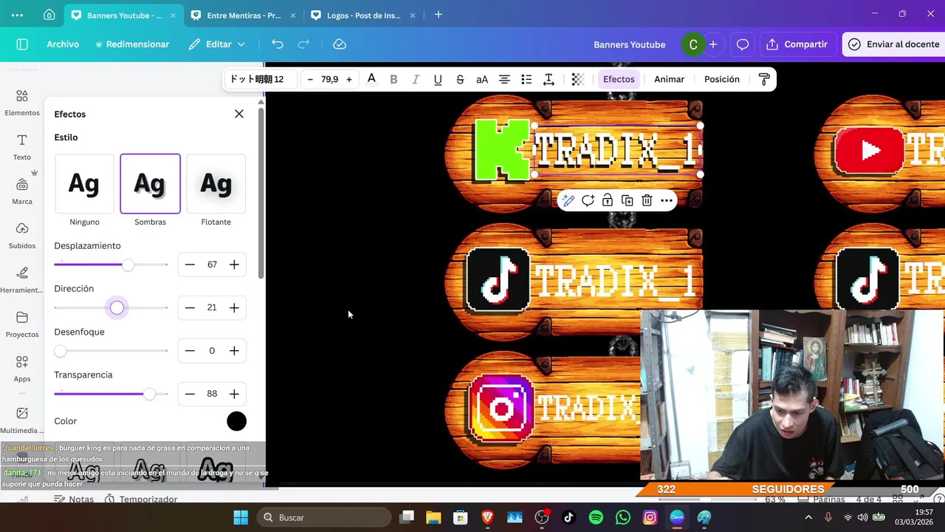Add collaborator with plus button
Image resolution: width=945 pixels, height=532 pixels.
(x=713, y=44)
